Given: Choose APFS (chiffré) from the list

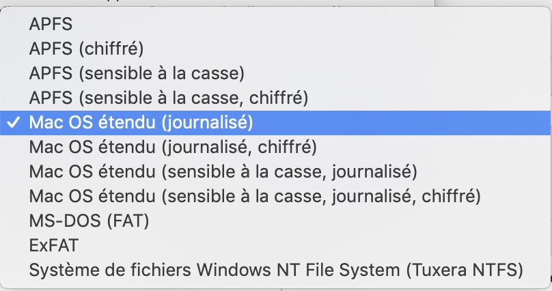Looking at the screenshot, I should tap(87, 48).
